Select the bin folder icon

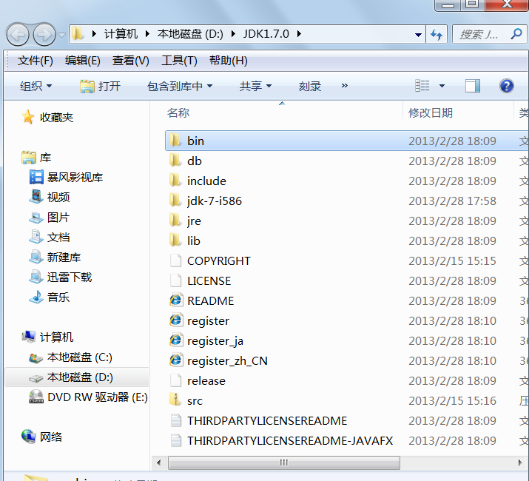coord(175,141)
